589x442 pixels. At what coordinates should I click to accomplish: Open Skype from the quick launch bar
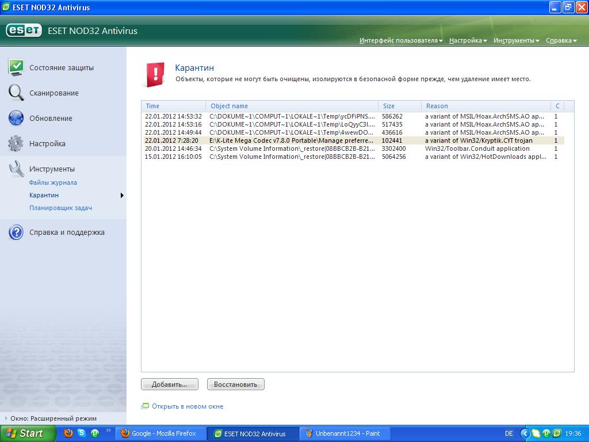tap(82, 433)
